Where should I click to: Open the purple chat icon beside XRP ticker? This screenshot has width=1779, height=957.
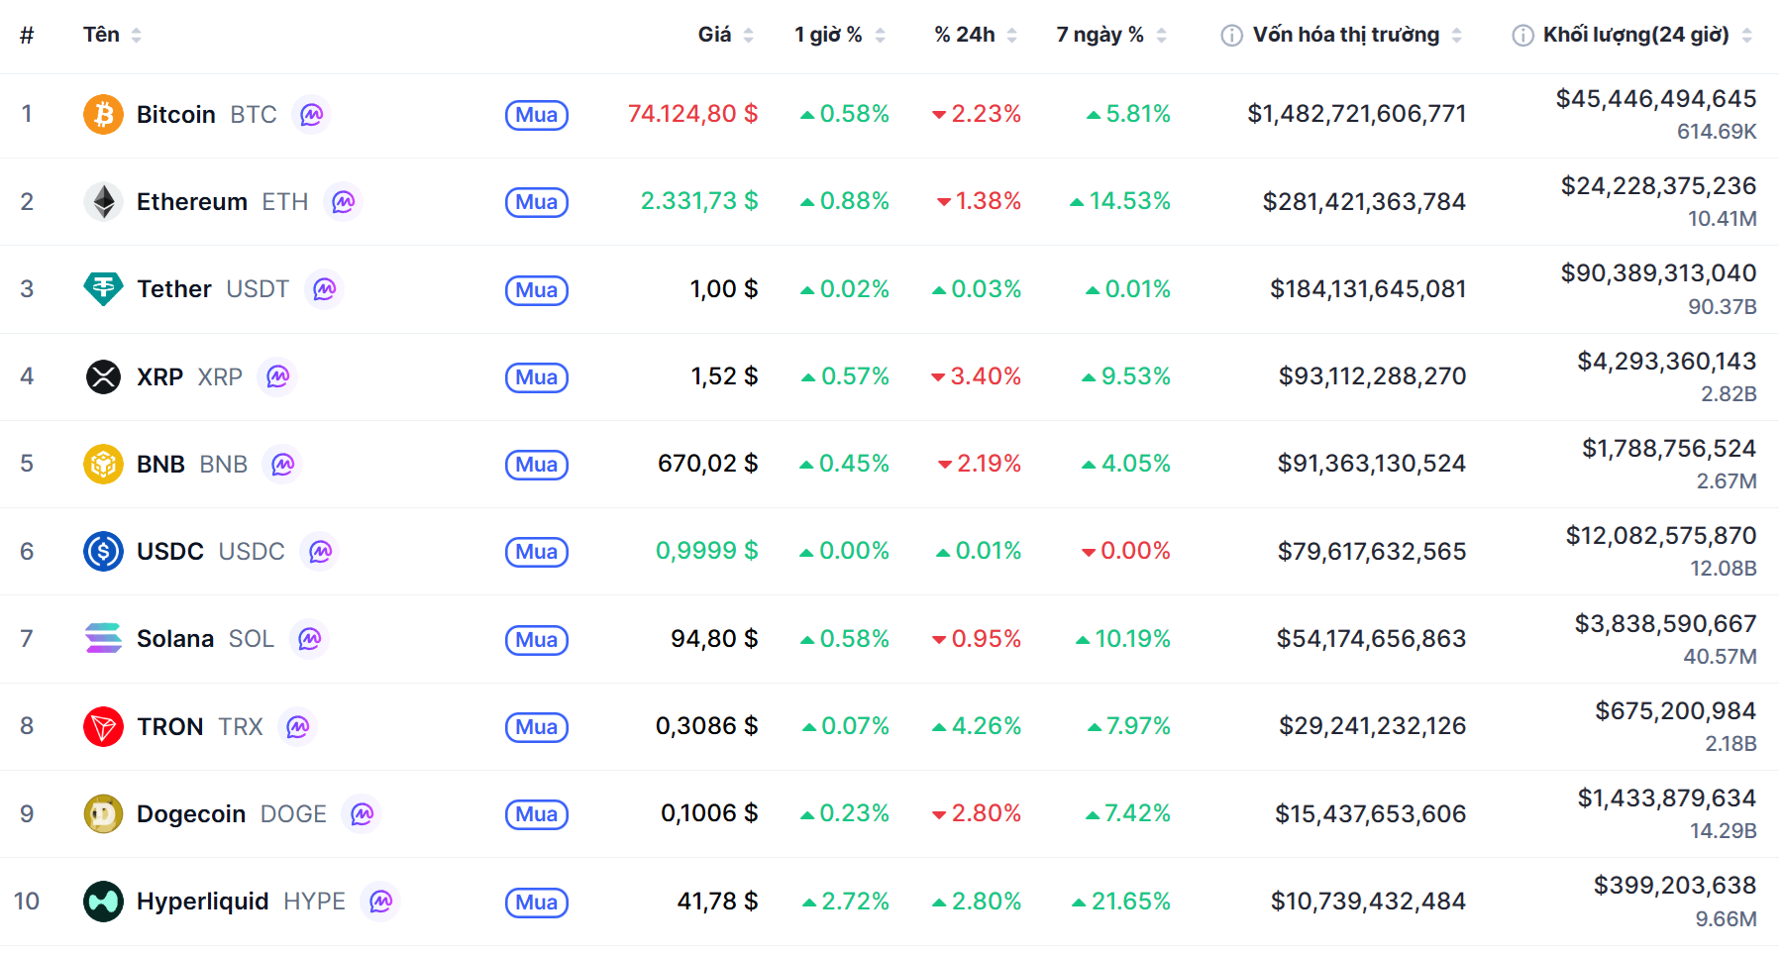(x=277, y=376)
